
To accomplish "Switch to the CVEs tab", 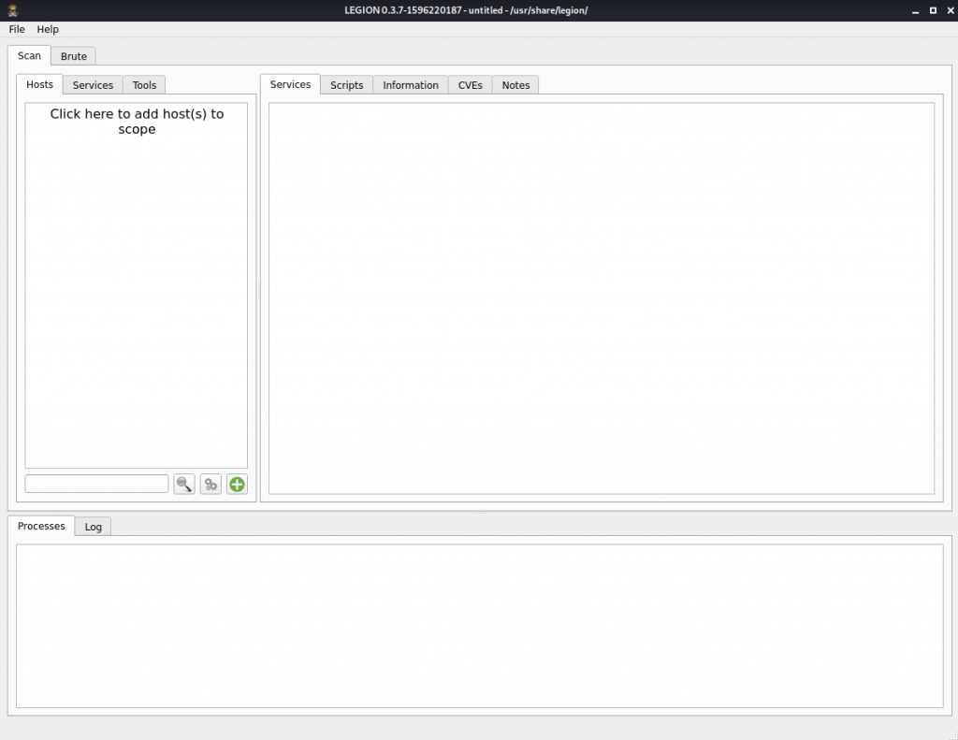I will (470, 85).
